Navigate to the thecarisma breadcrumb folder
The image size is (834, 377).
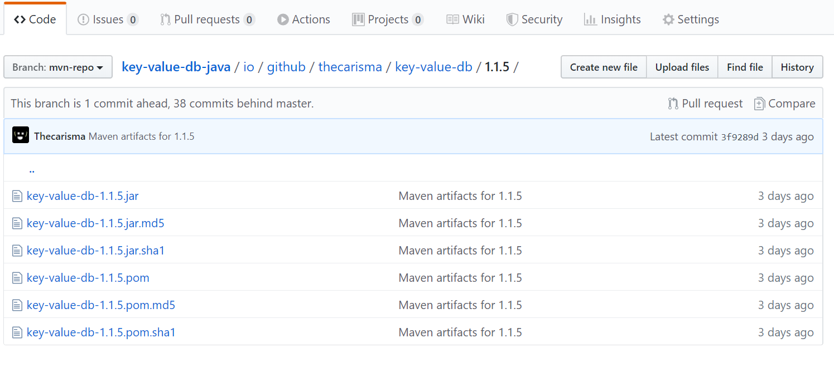tap(350, 67)
